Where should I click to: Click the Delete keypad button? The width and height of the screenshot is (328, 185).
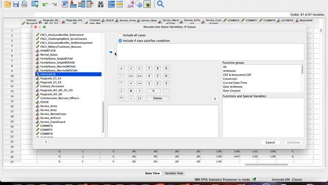point(157,98)
